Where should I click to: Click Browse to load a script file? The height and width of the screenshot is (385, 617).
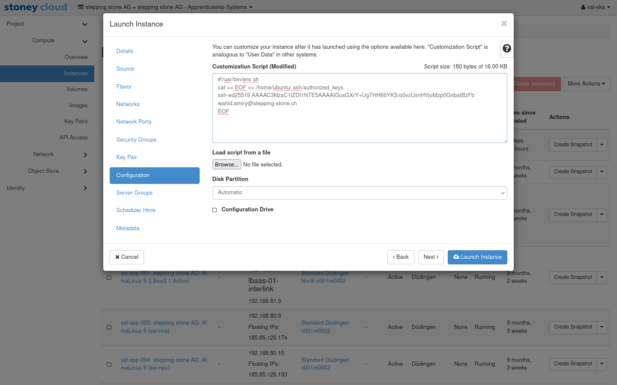(x=227, y=165)
